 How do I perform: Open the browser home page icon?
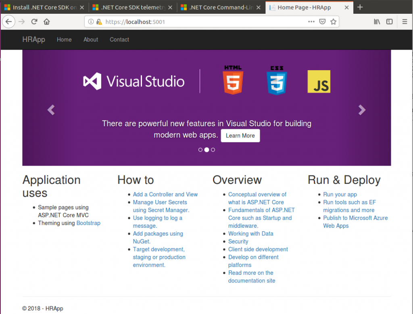coord(47,22)
